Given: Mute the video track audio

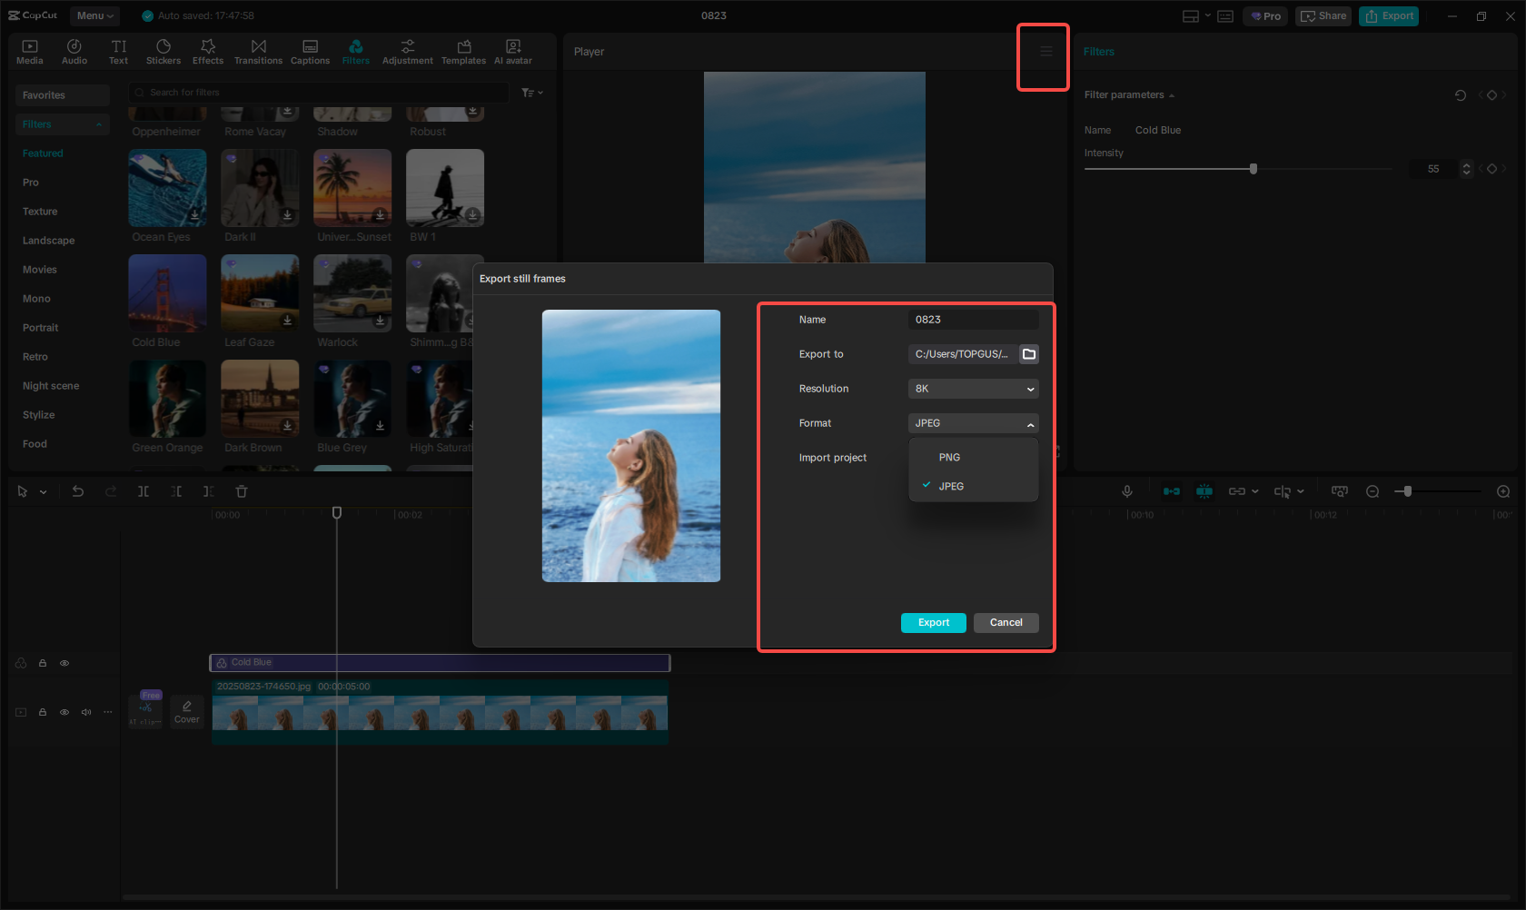Looking at the screenshot, I should [x=85, y=712].
